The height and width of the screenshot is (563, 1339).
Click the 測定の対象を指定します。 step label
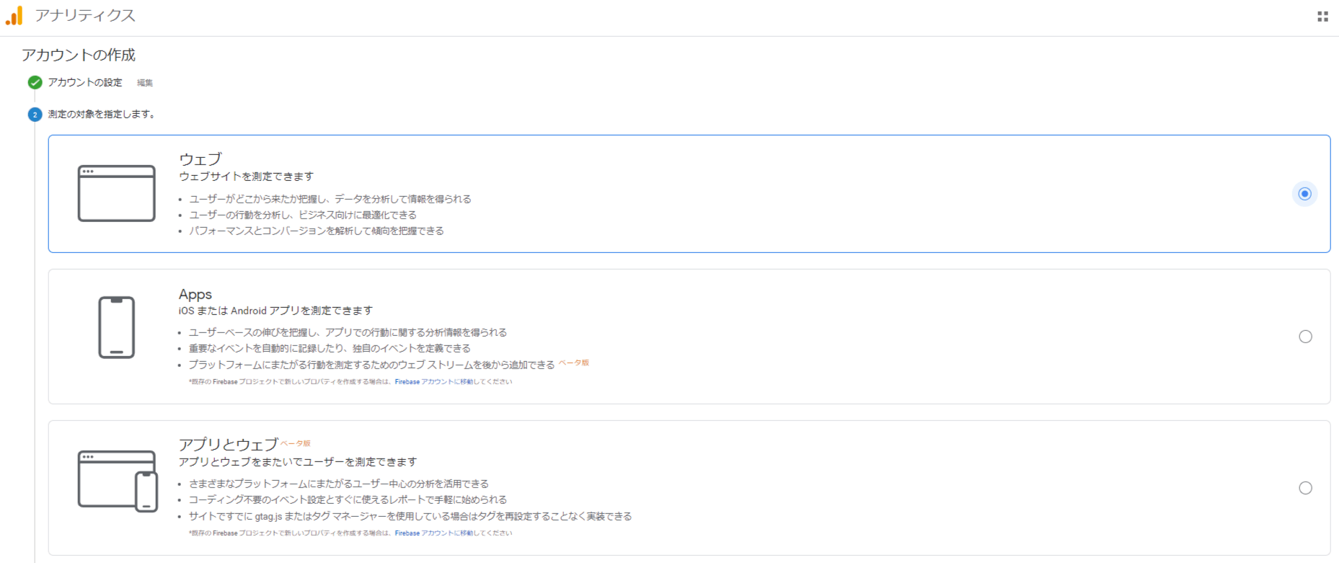point(102,114)
